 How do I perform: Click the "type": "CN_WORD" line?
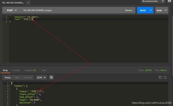point(30,100)
